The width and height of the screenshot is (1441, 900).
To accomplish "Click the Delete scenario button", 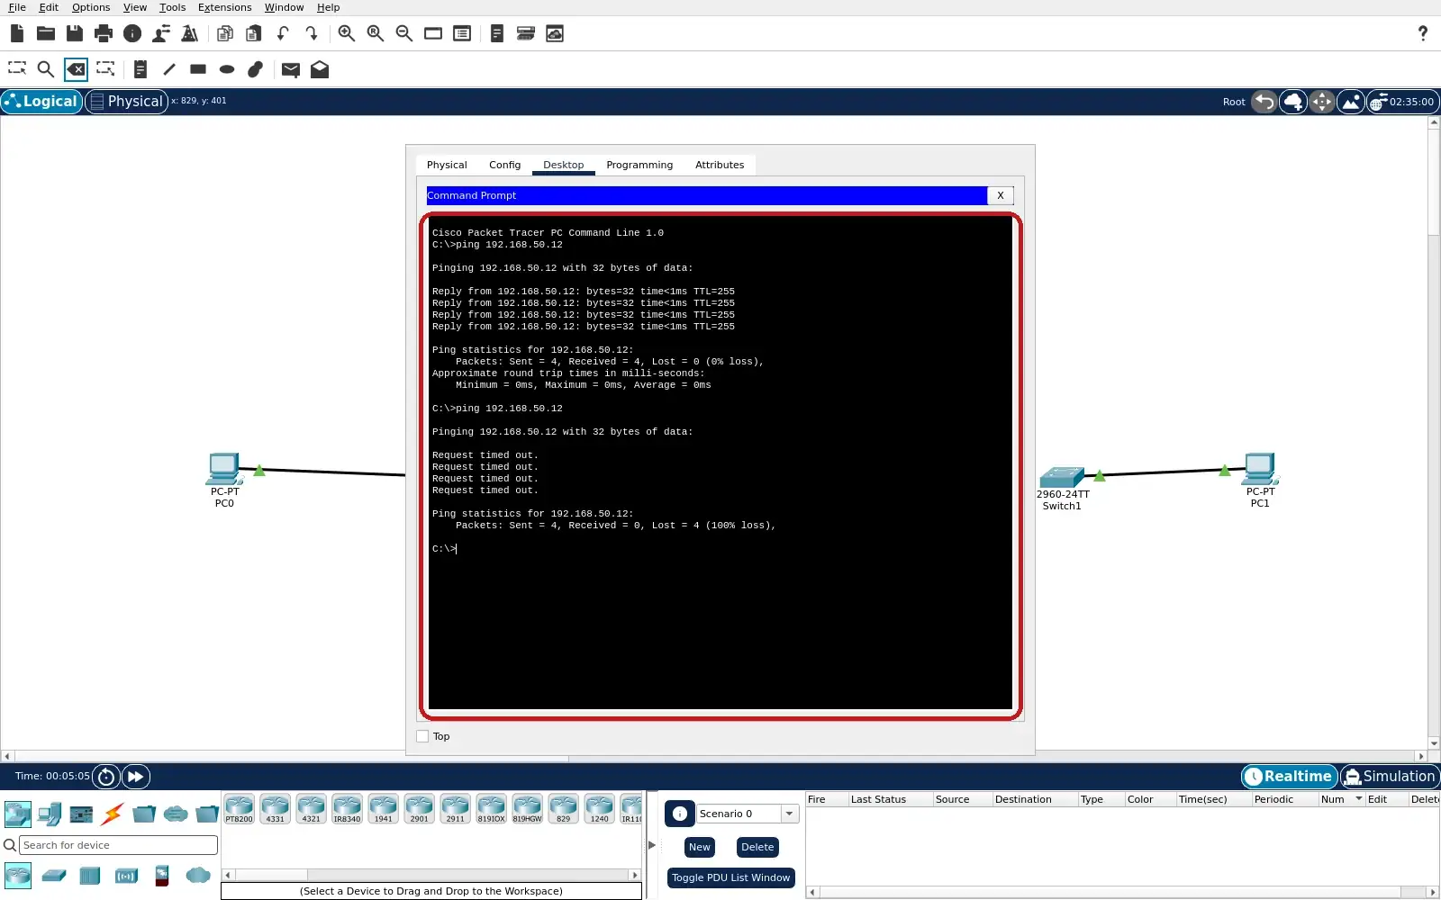I will pos(757,847).
